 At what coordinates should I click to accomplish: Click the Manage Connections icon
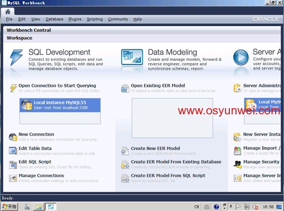pos(13,178)
